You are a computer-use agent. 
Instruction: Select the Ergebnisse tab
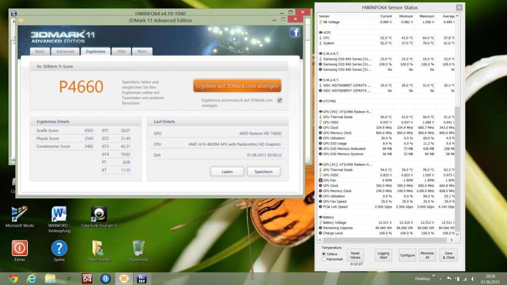96,52
